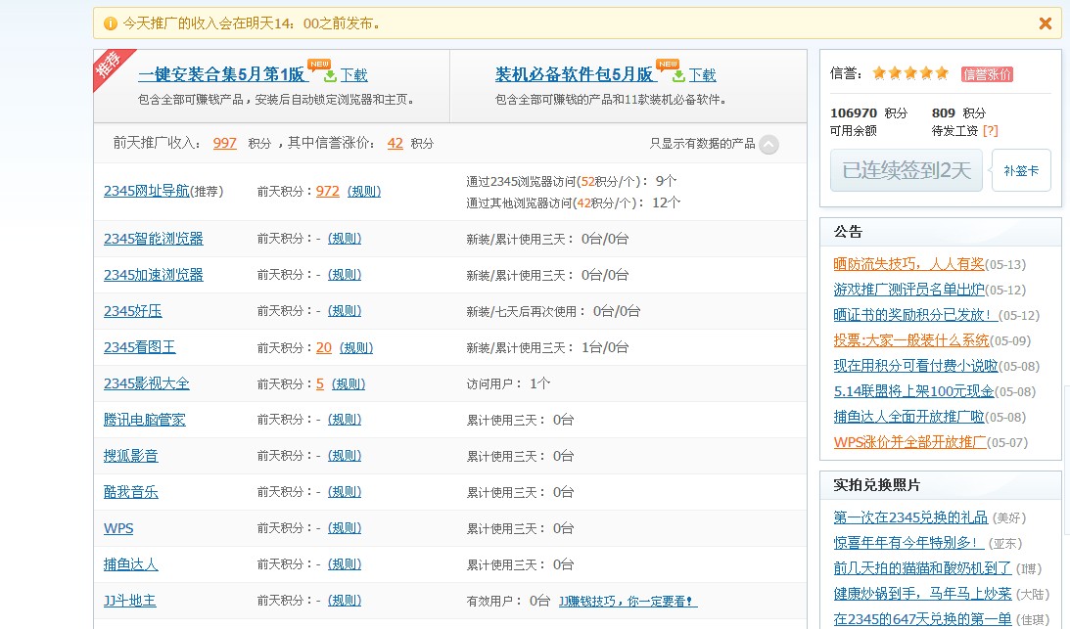Close the yellow notification banner
The width and height of the screenshot is (1070, 629).
(x=1045, y=23)
